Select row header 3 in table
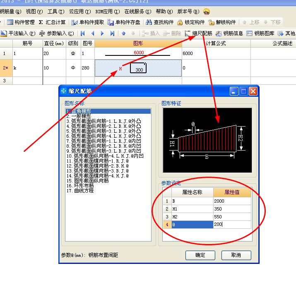 point(6,81)
